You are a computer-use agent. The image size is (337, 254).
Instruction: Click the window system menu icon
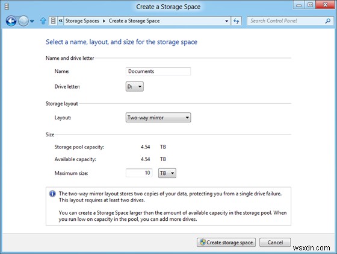[7, 7]
